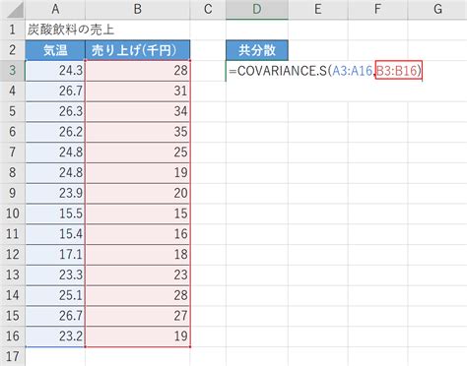Select row 17 header
The image size is (467, 366).
tap(13, 356)
